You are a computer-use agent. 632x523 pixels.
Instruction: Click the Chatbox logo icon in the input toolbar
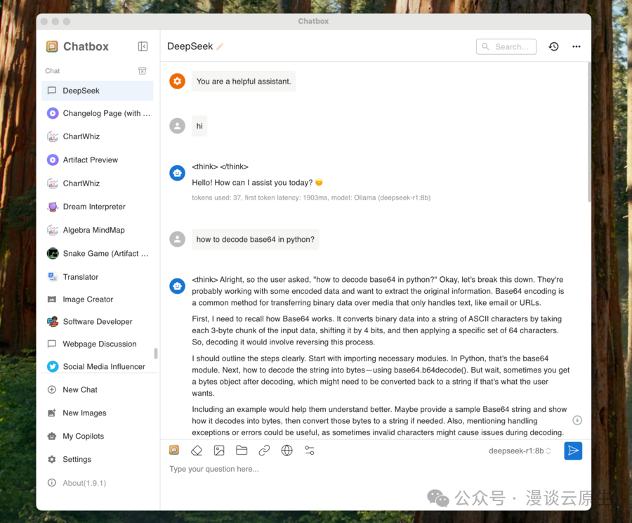(174, 450)
